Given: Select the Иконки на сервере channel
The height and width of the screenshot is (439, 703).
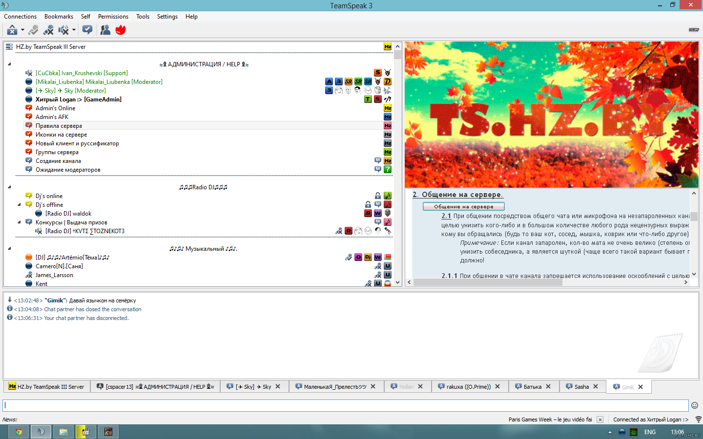Looking at the screenshot, I should coord(61,135).
